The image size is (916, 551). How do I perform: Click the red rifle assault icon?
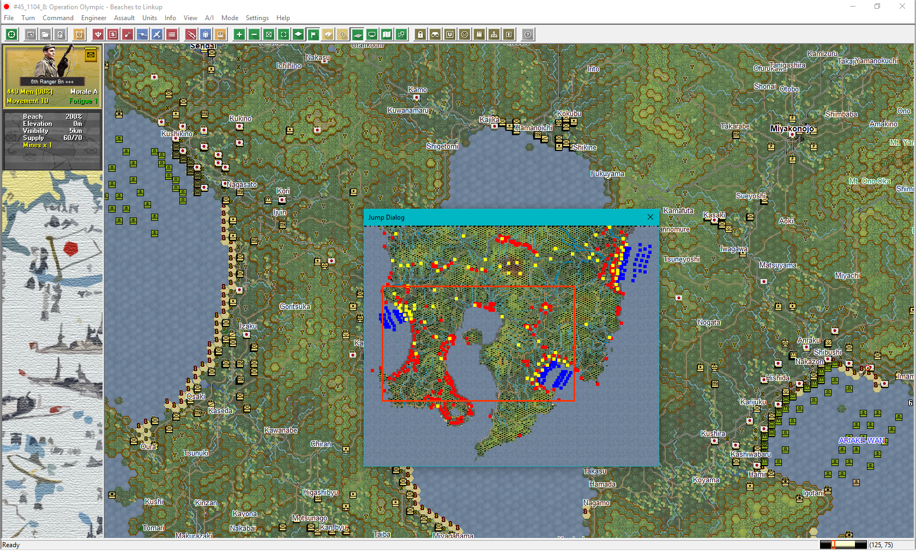pyautogui.click(x=191, y=34)
